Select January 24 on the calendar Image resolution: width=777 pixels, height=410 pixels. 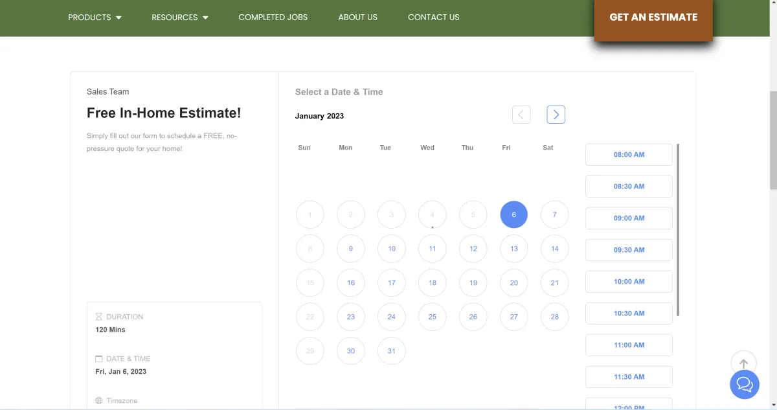(x=392, y=317)
